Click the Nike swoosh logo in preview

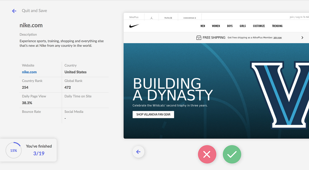coord(134,26)
